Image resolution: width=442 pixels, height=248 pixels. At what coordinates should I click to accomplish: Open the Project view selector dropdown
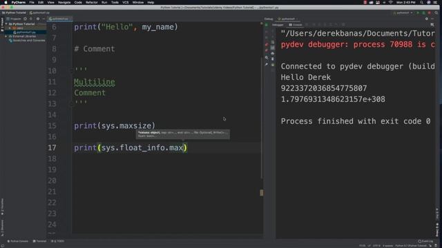pyautogui.click(x=14, y=19)
